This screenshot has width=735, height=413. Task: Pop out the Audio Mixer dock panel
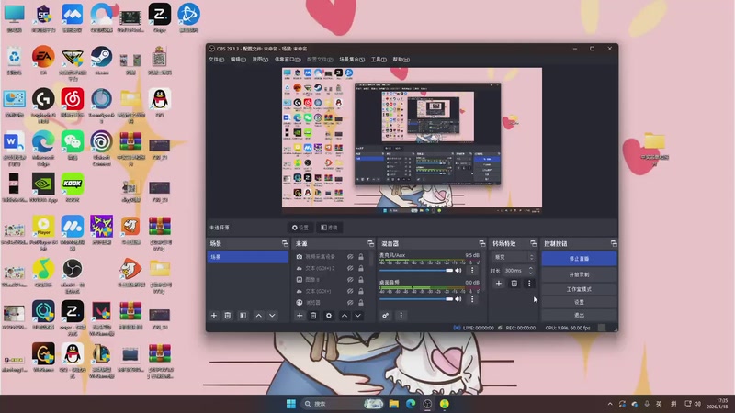tap(481, 243)
